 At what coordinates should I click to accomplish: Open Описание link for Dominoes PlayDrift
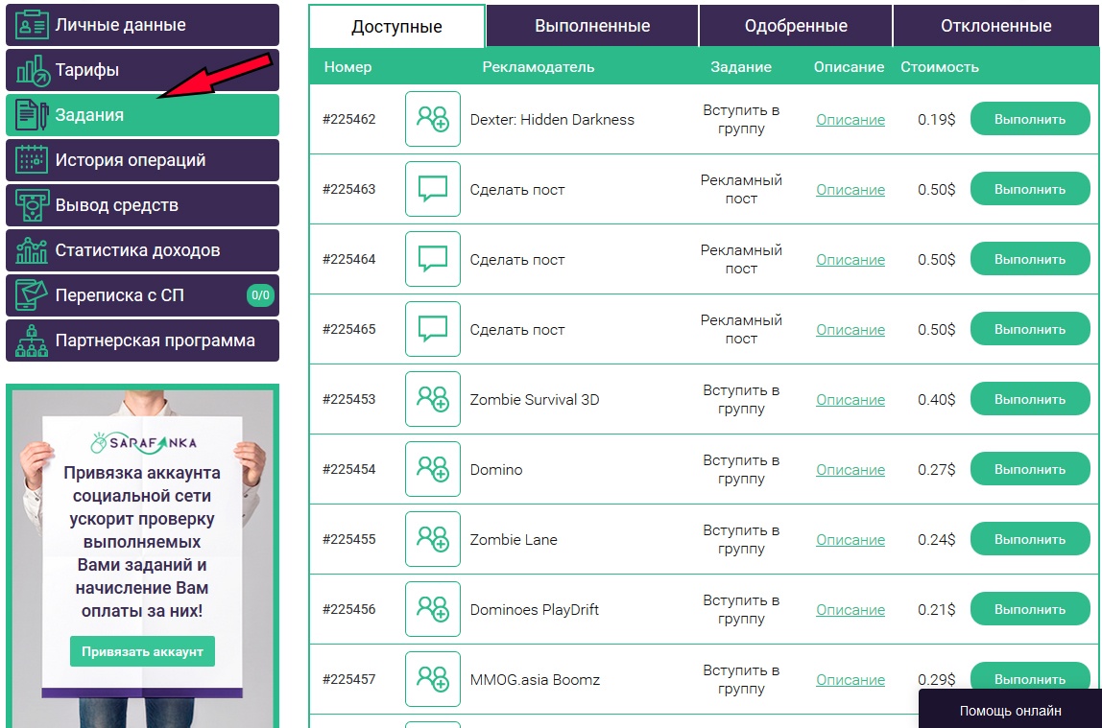(850, 610)
